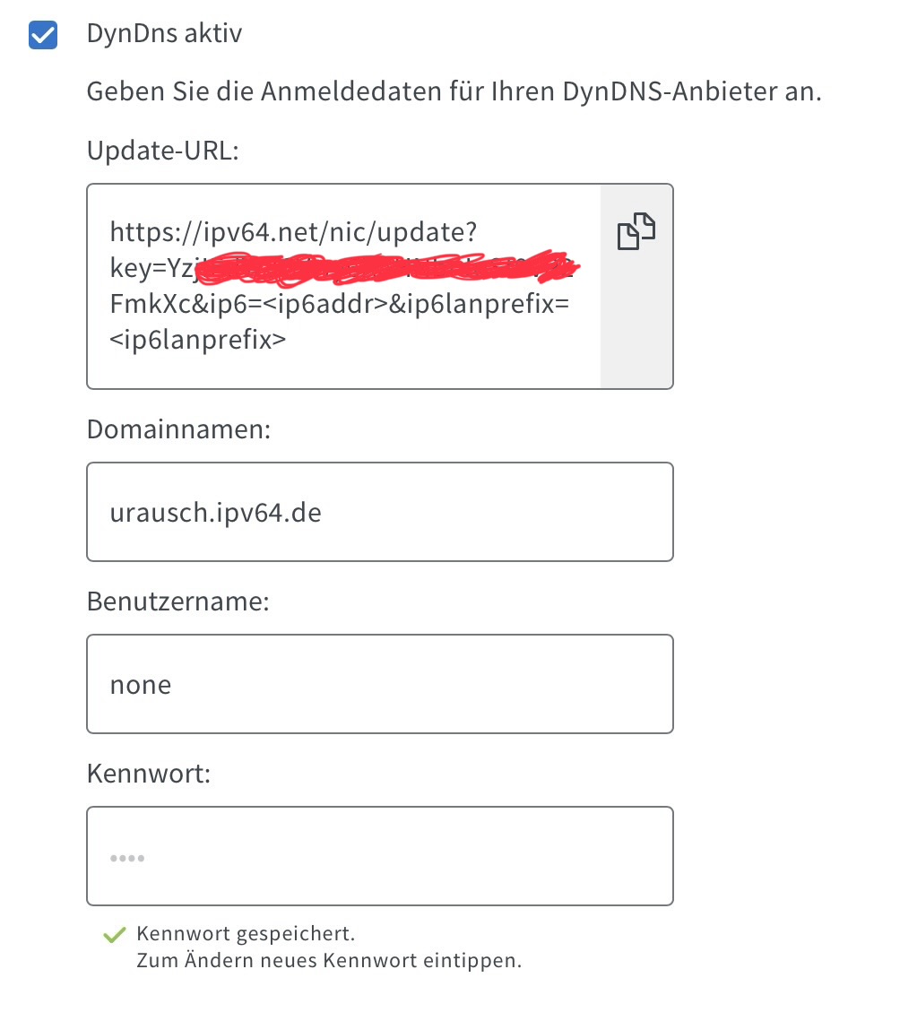Click the masked password dots placeholder
Image resolution: width=917 pixels, height=1021 pixels.
tap(127, 858)
